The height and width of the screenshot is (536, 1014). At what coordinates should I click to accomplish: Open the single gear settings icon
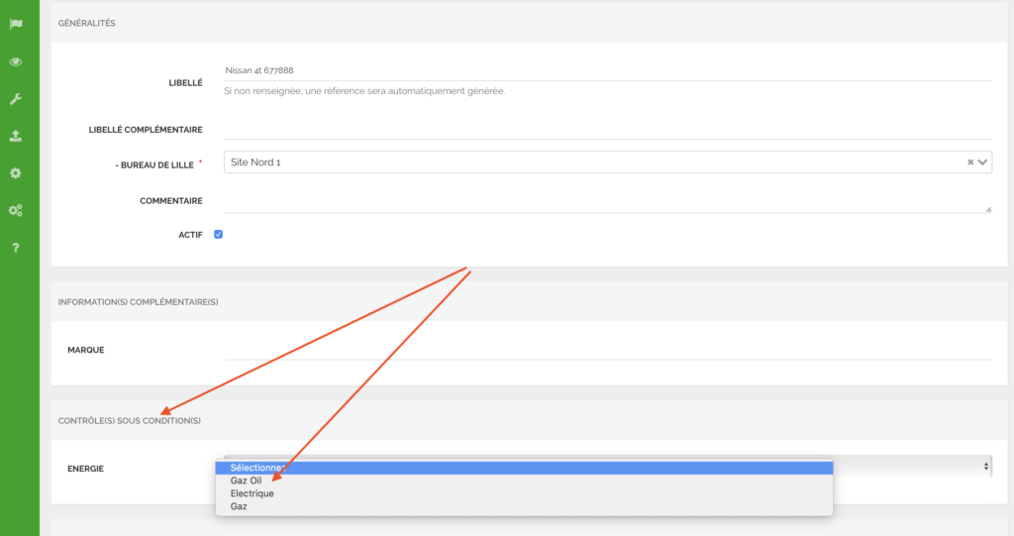[x=16, y=173]
